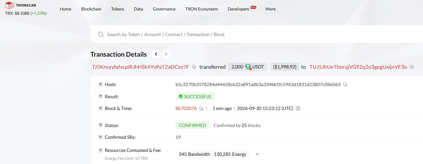Viewport: 423px width, 164px height.
Task: Go to next transaction arrow
Action: click(166, 54)
